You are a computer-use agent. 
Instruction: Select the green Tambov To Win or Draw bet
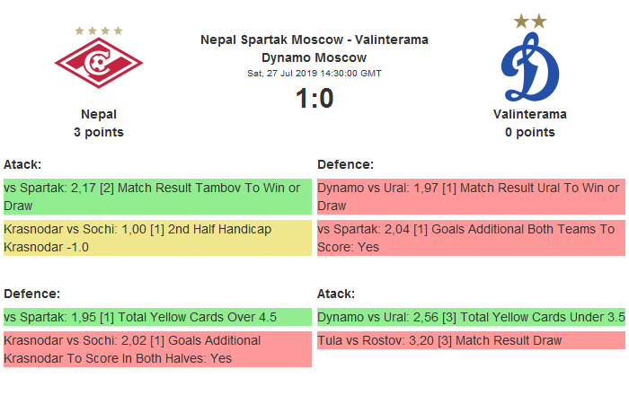[157, 197]
